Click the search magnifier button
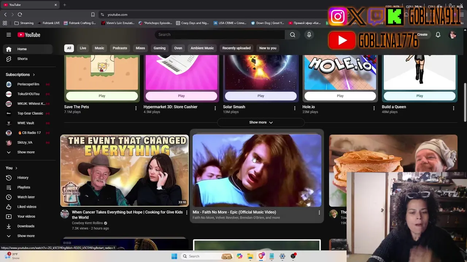Screen dimensions: 467x262 [293, 35]
